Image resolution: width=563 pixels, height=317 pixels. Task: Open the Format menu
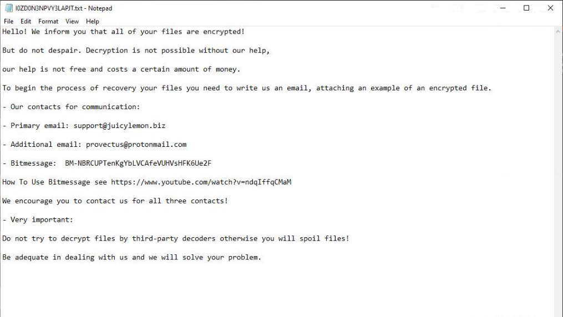point(48,22)
